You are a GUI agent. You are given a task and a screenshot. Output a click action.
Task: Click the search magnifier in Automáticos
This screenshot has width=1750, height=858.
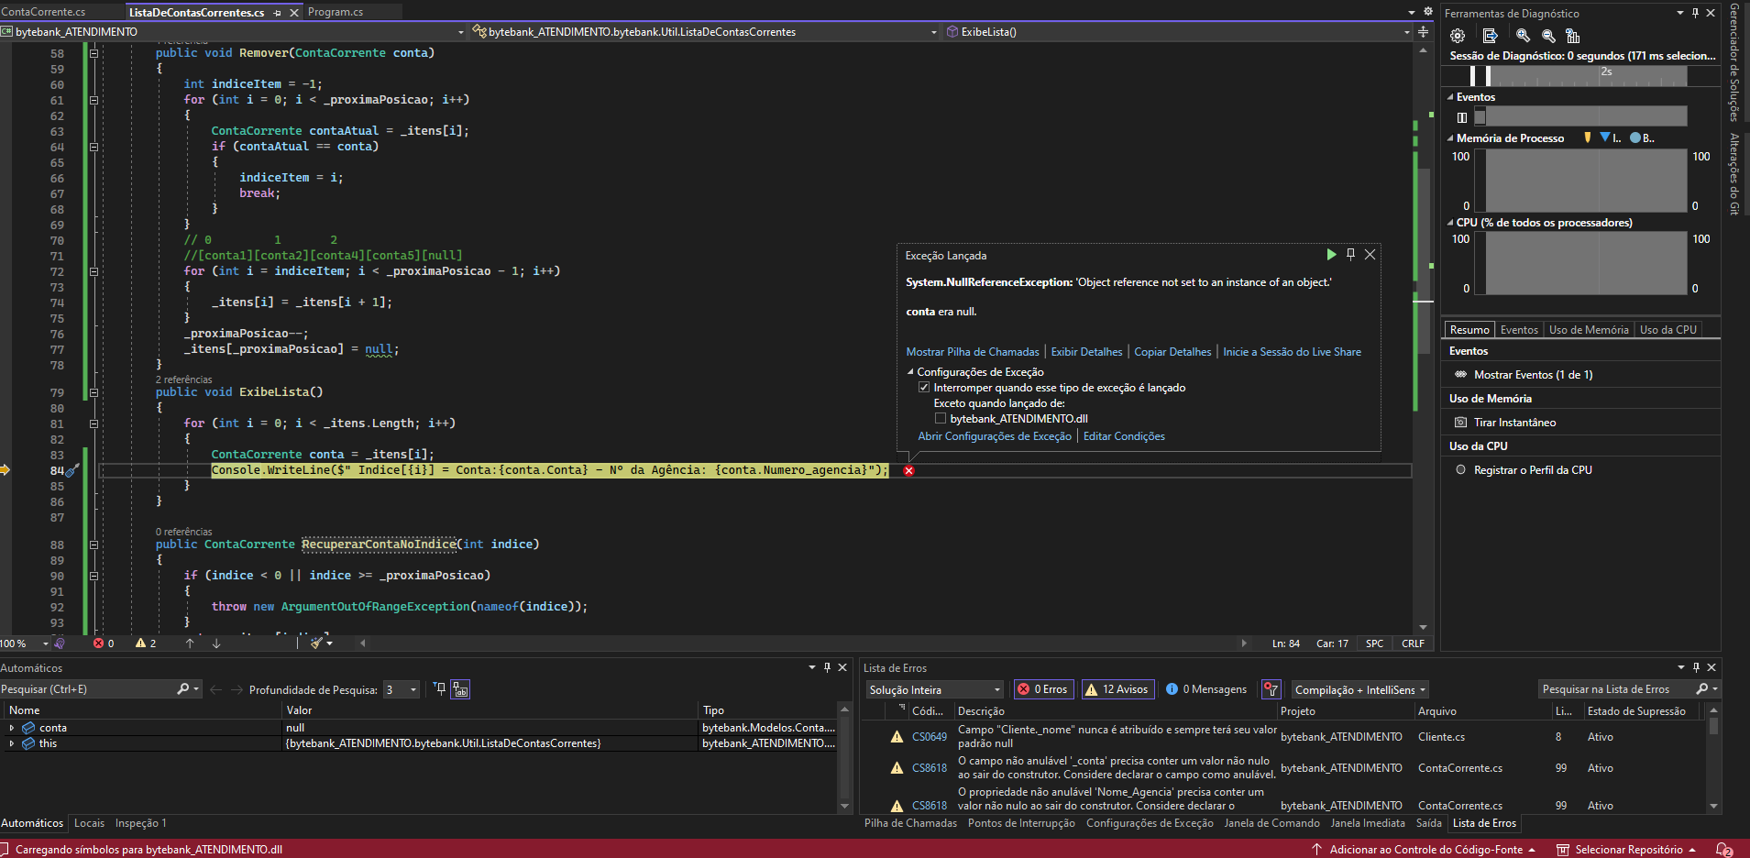[x=182, y=688]
